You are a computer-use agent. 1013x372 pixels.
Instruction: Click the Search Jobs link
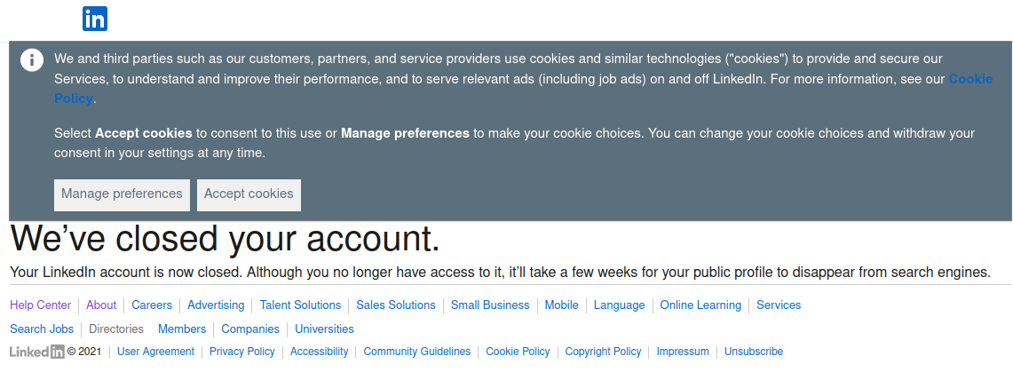click(x=42, y=329)
